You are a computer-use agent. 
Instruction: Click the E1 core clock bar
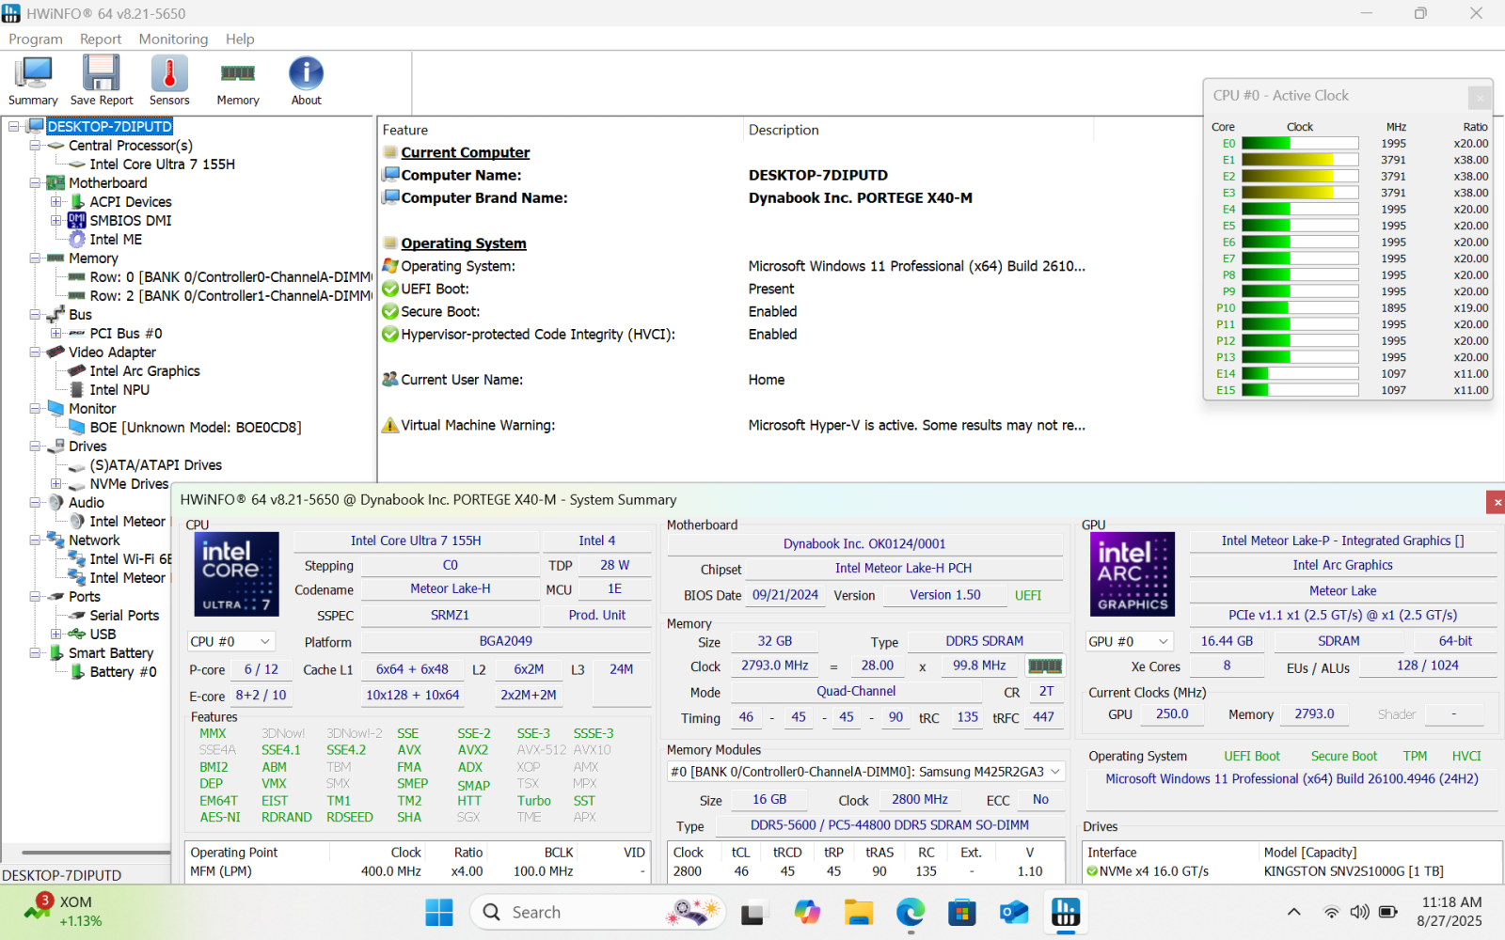[x=1300, y=160]
